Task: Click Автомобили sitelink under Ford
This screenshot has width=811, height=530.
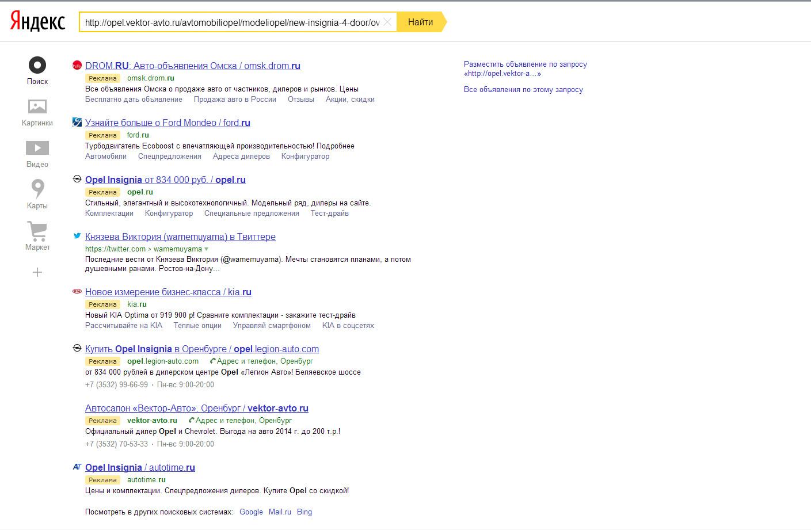Action: coord(106,156)
